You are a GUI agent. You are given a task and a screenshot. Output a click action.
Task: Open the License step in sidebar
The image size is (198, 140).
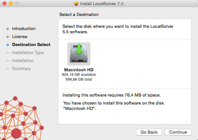point(19,37)
